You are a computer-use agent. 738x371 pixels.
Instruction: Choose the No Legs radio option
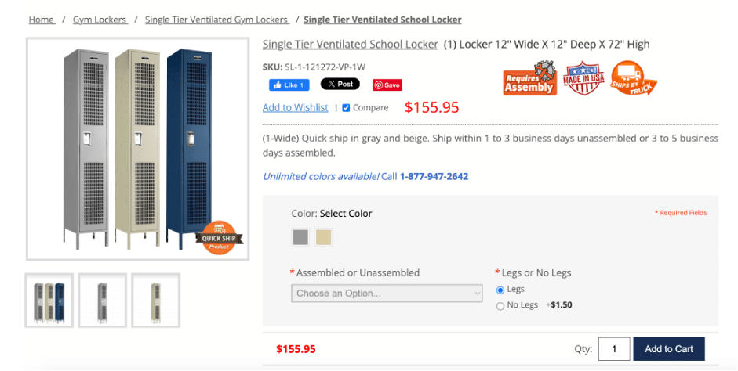(500, 306)
